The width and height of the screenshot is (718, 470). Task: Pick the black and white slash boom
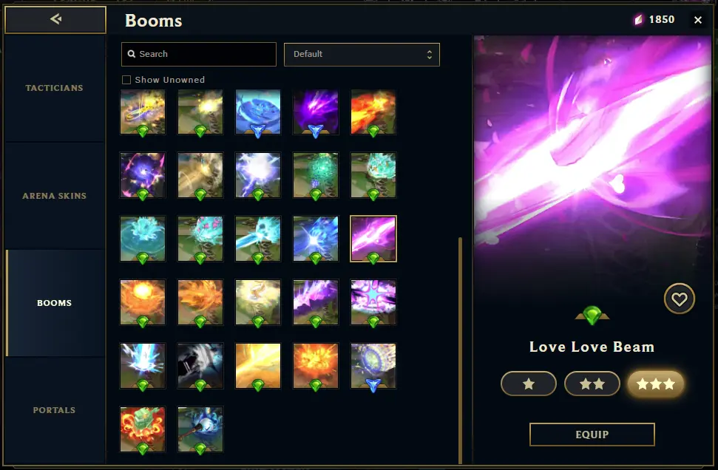coord(200,366)
